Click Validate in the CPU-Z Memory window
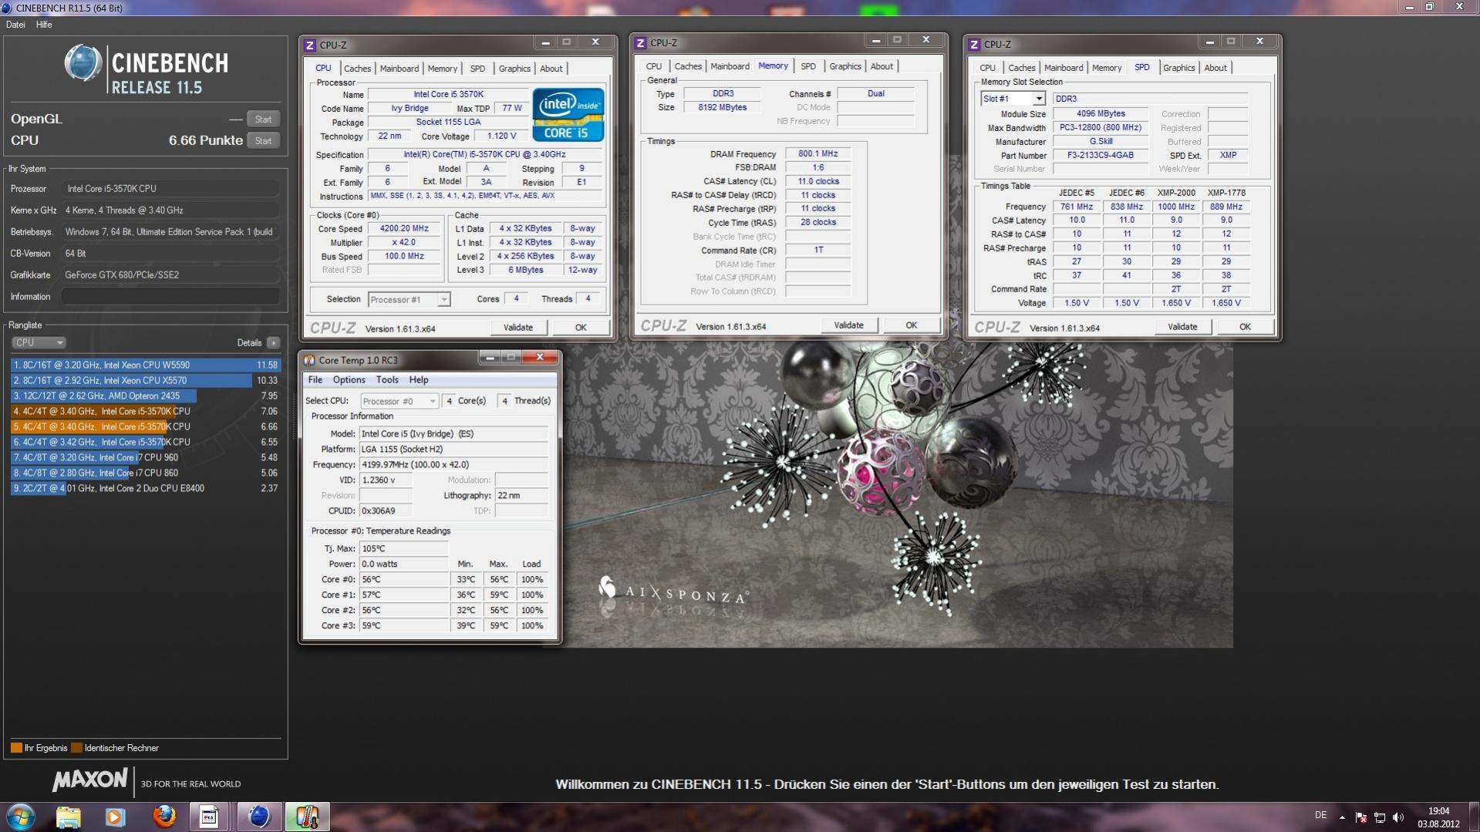 [848, 325]
